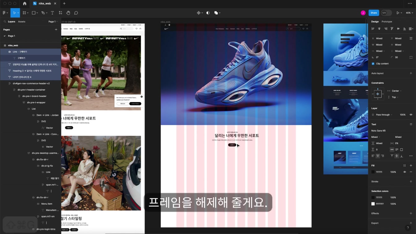Open type details ellipsis
416x234 pixels.
click(411, 156)
